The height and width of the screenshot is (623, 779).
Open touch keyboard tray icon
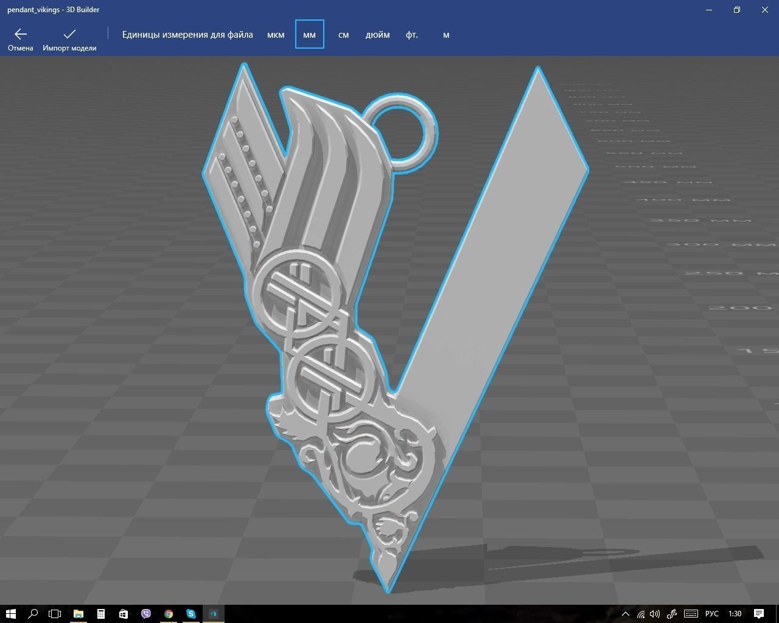point(691,614)
